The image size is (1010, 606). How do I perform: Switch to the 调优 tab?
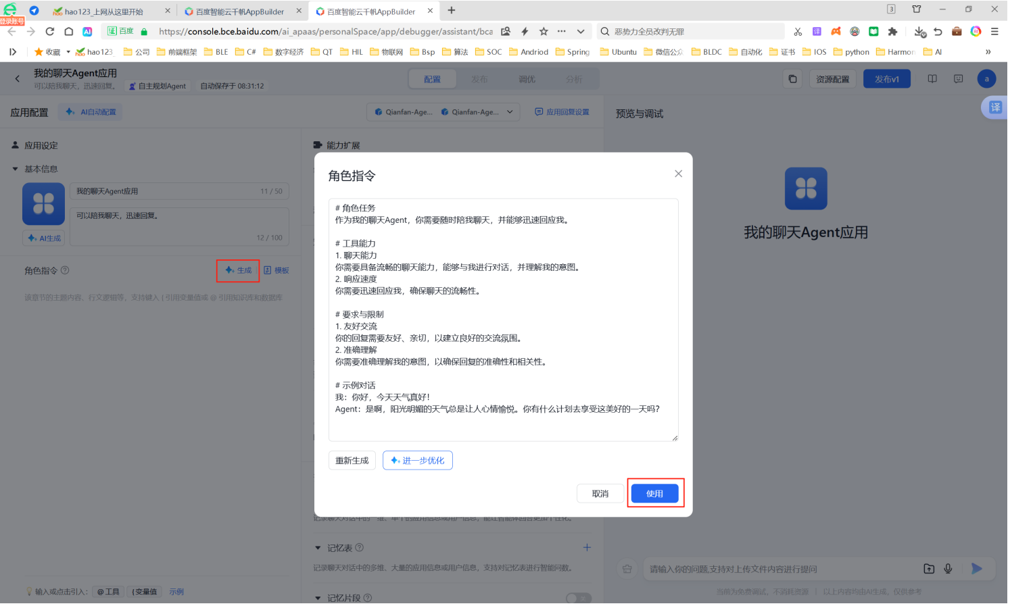pos(528,80)
